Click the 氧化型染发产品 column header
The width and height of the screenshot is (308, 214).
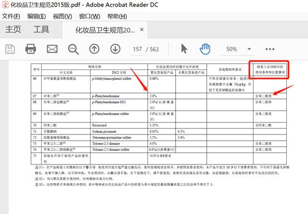[x=162, y=72]
